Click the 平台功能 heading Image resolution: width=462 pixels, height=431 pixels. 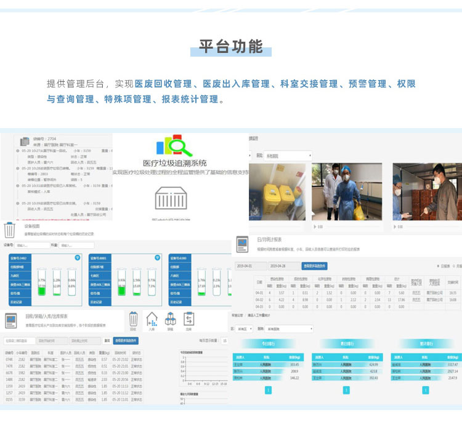[231, 47]
